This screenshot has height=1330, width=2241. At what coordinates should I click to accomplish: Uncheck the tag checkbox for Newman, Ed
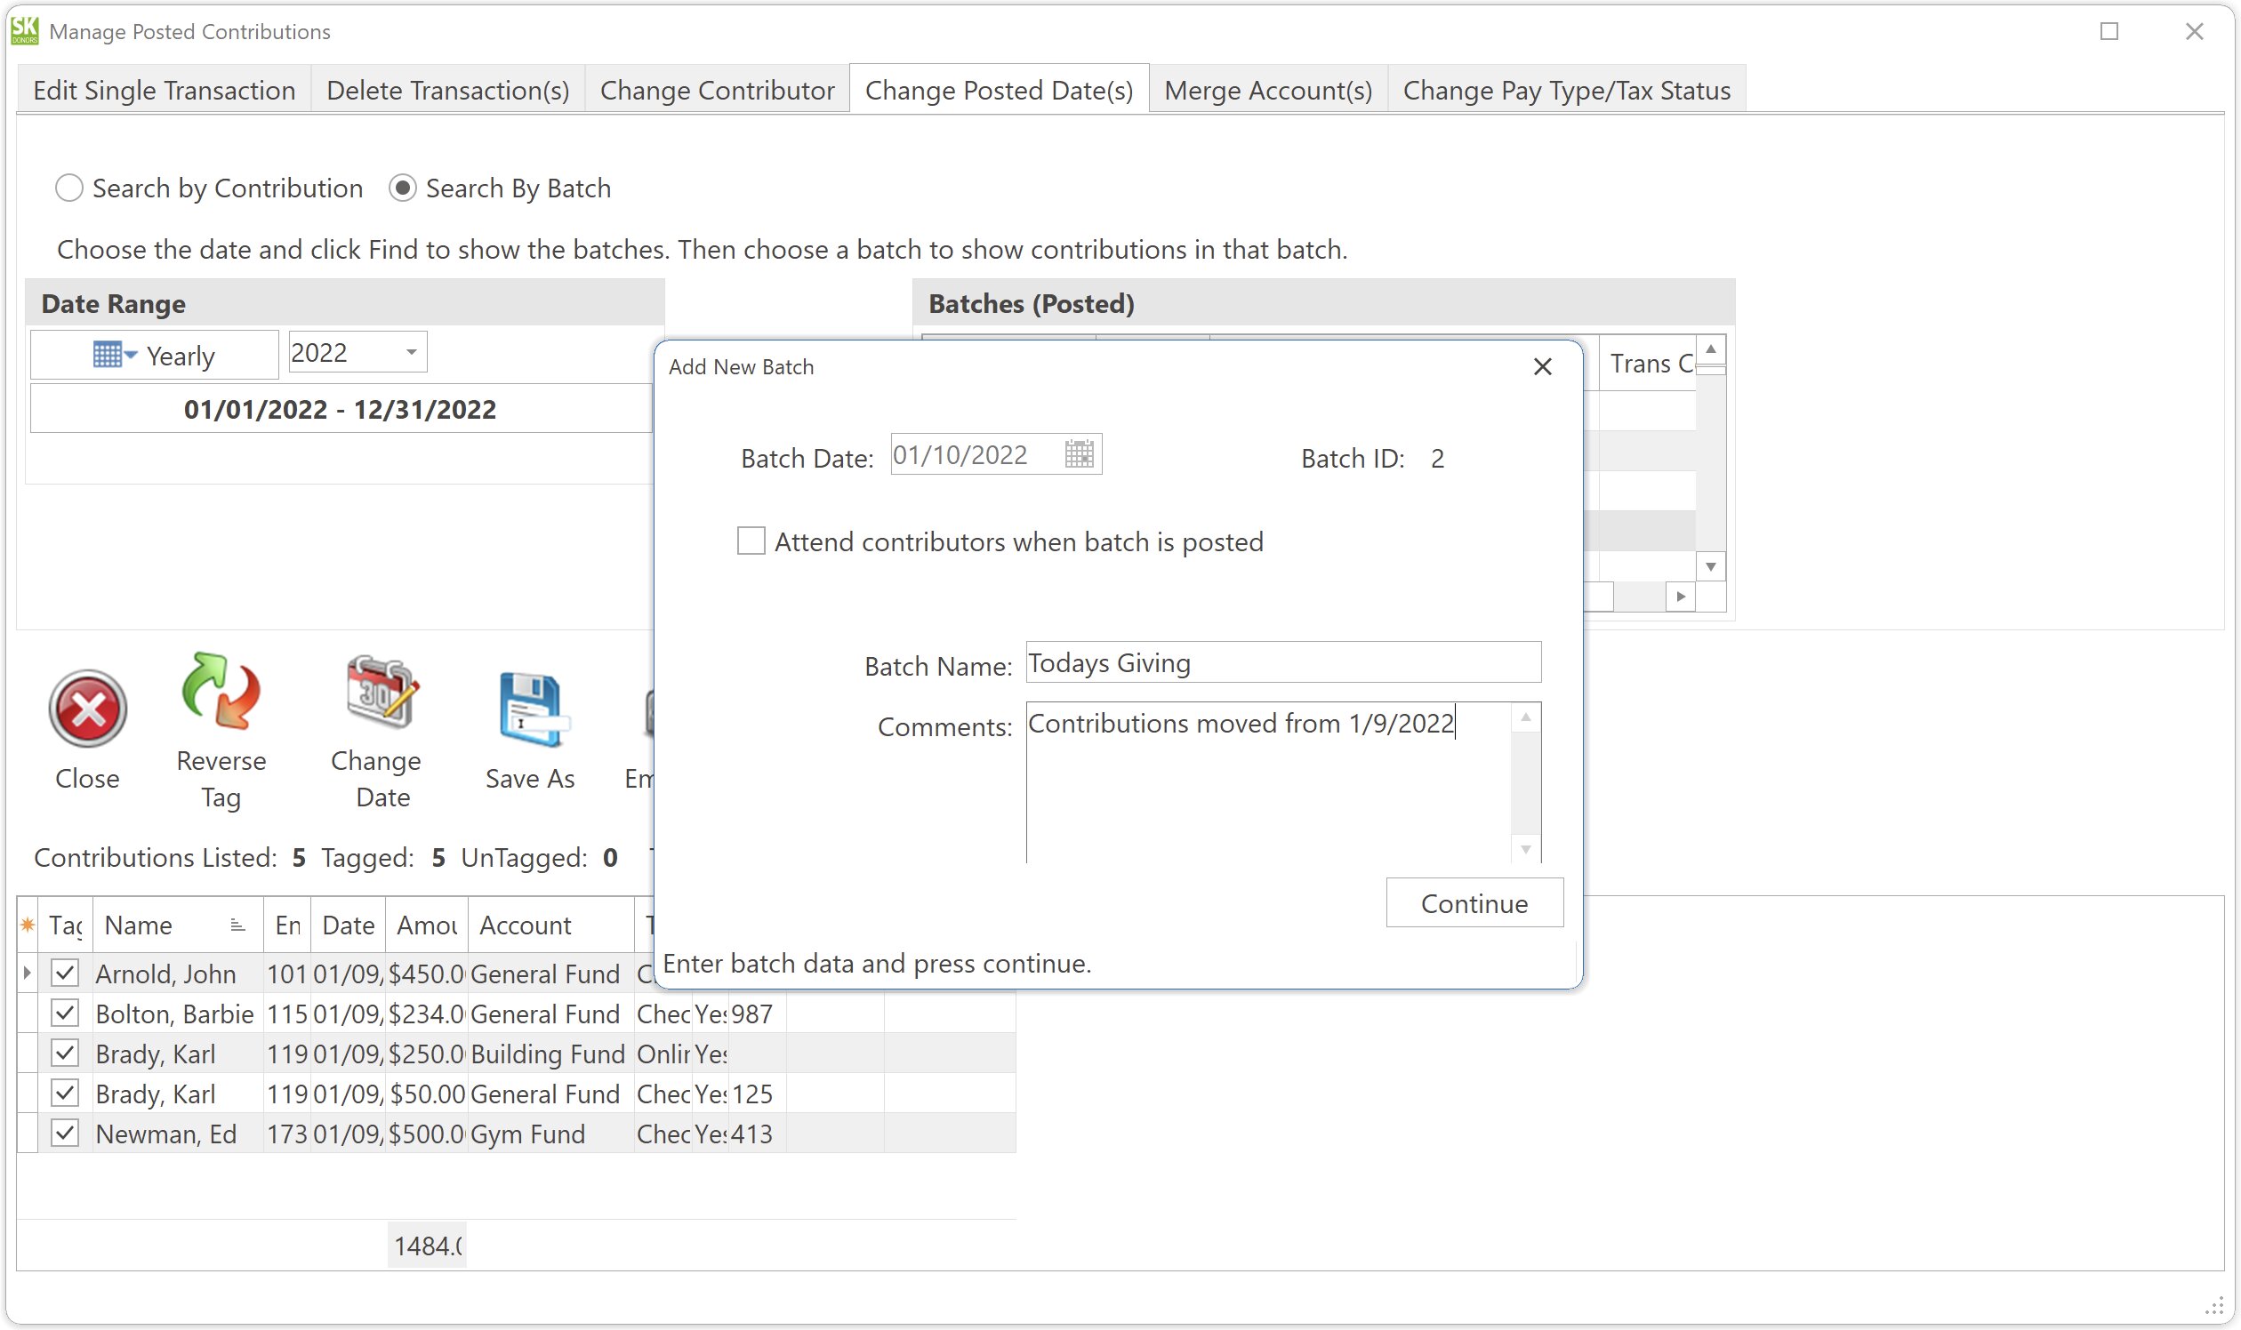pyautogui.click(x=65, y=1133)
